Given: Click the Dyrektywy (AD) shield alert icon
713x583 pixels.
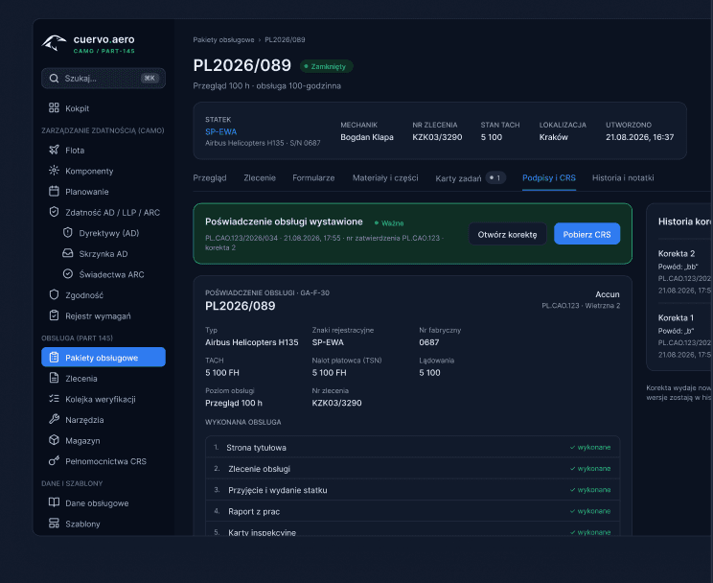Looking at the screenshot, I should (x=68, y=233).
